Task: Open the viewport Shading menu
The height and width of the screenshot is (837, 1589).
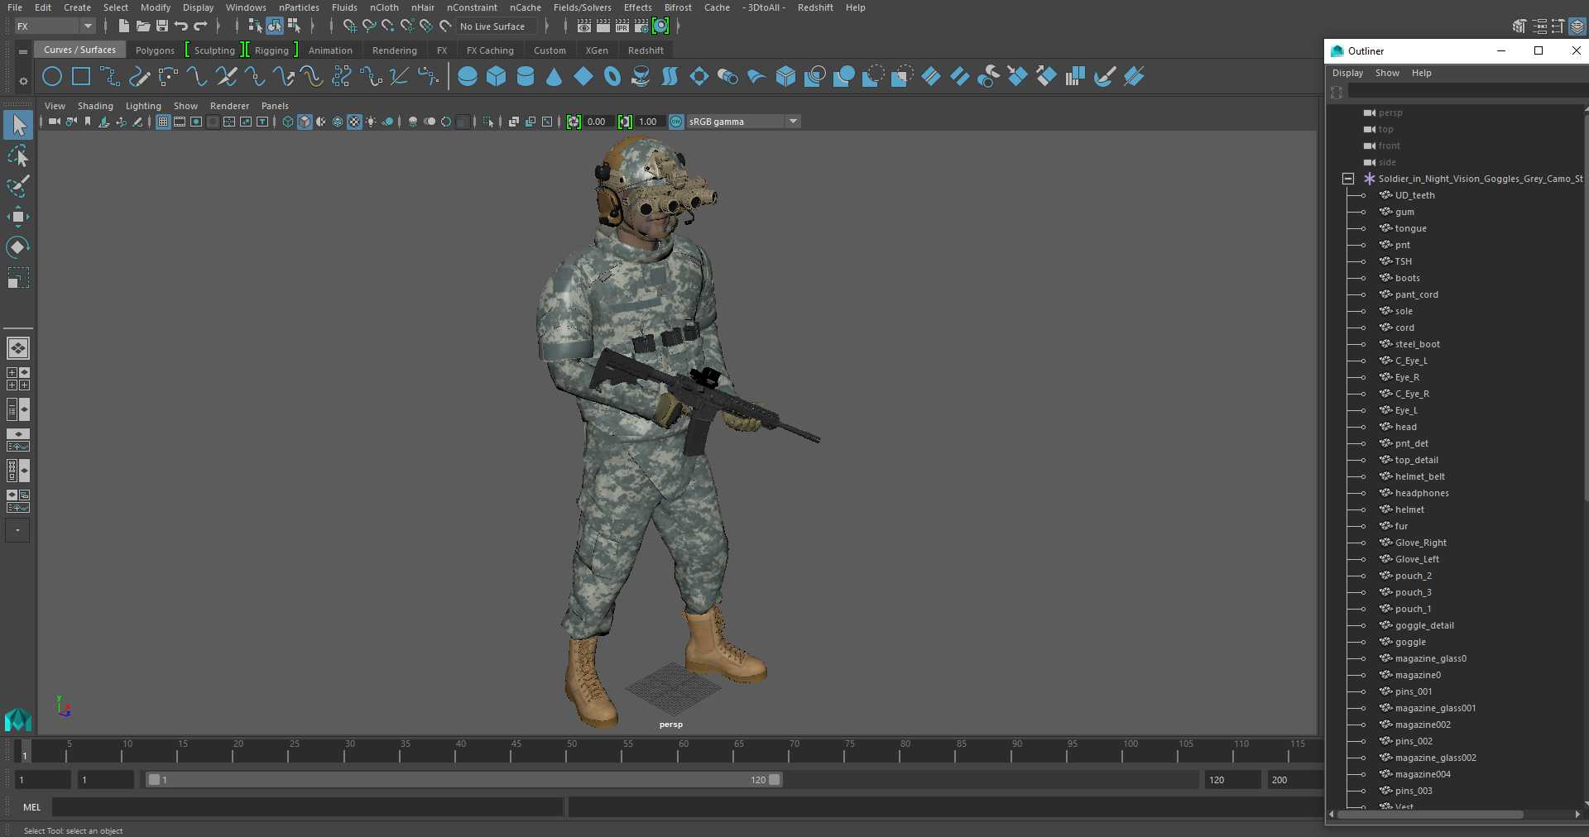Action: click(x=95, y=106)
